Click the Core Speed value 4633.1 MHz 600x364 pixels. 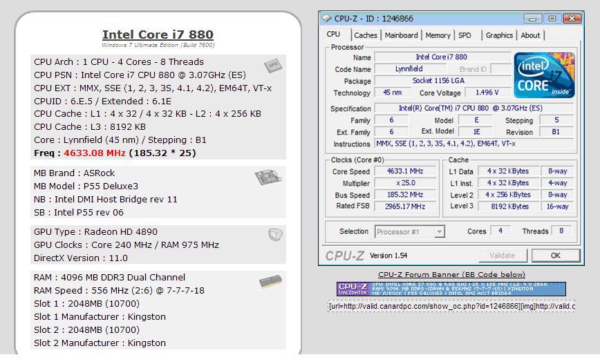[405, 171]
